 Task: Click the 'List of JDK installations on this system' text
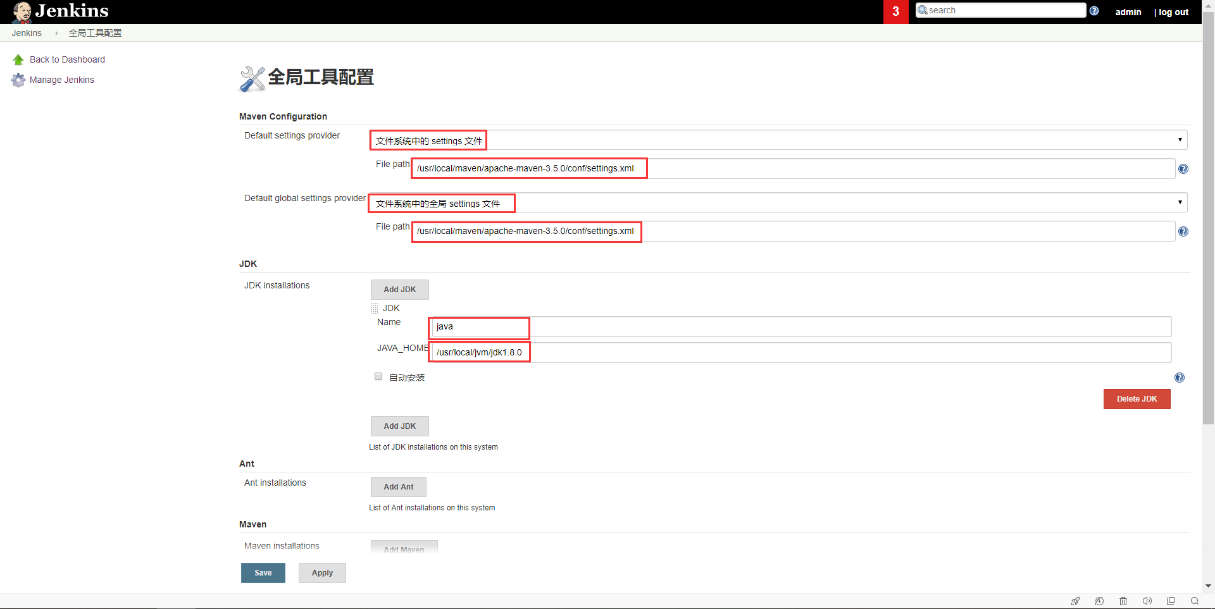pyautogui.click(x=433, y=447)
